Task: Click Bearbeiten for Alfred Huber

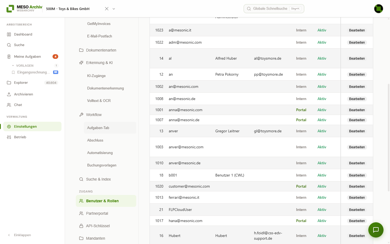Action: (x=357, y=59)
